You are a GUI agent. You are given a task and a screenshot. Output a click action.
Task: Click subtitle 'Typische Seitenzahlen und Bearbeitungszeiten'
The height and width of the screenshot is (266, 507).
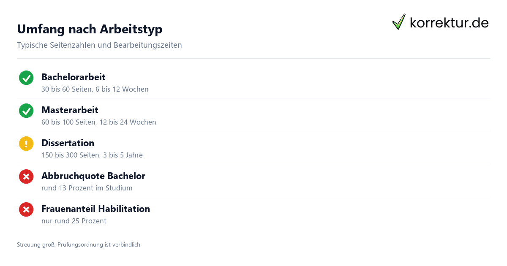pyautogui.click(x=99, y=45)
